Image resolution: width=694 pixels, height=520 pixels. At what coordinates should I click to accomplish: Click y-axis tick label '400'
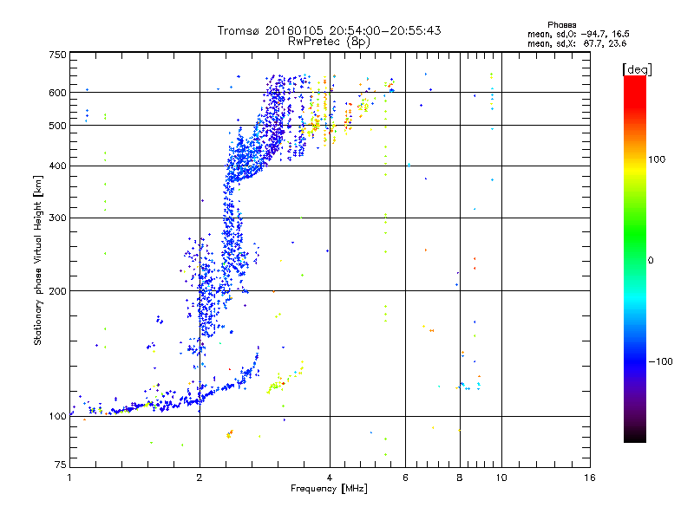tap(57, 166)
